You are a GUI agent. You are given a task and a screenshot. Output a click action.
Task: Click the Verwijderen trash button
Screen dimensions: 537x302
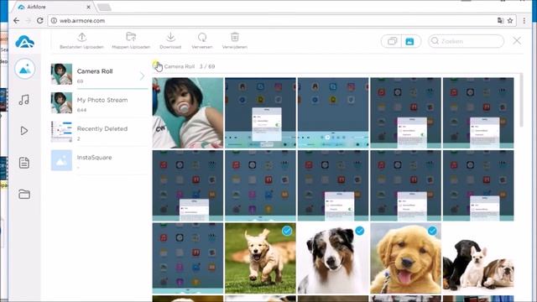pyautogui.click(x=235, y=40)
